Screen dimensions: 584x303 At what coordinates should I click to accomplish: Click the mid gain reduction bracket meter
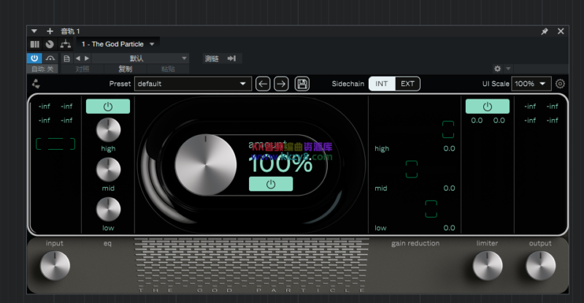pos(412,169)
